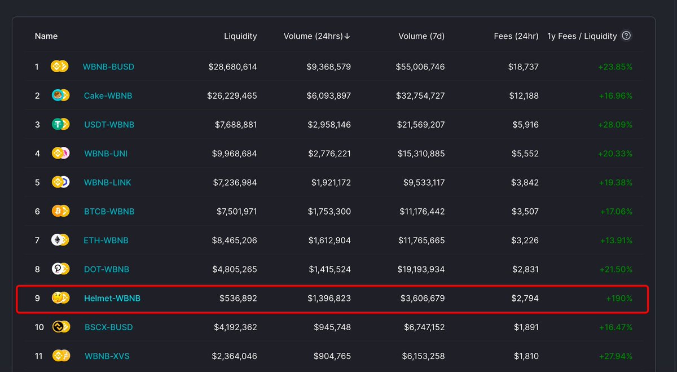This screenshot has width=677, height=372.
Task: Sort table by Fees (24hr) column
Action: pyautogui.click(x=516, y=36)
